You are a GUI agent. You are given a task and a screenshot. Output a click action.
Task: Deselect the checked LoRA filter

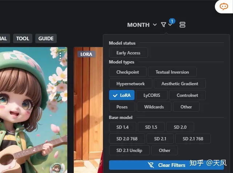[122, 95]
